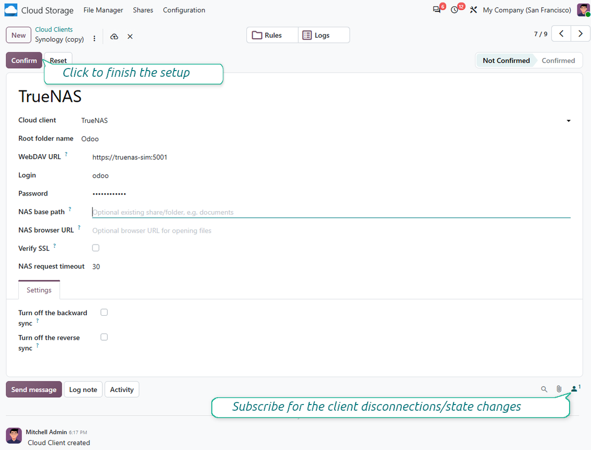Click the Login field with odoo

tap(331, 176)
